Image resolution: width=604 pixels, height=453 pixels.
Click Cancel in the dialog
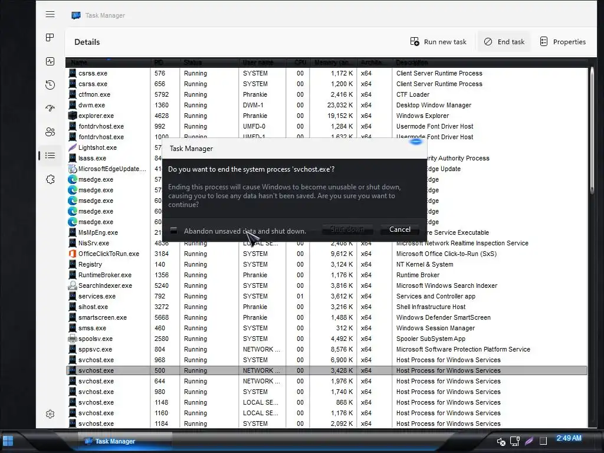click(400, 229)
